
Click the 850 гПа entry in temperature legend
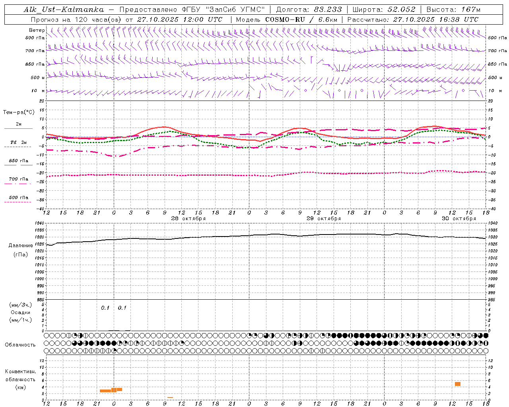tap(18, 161)
